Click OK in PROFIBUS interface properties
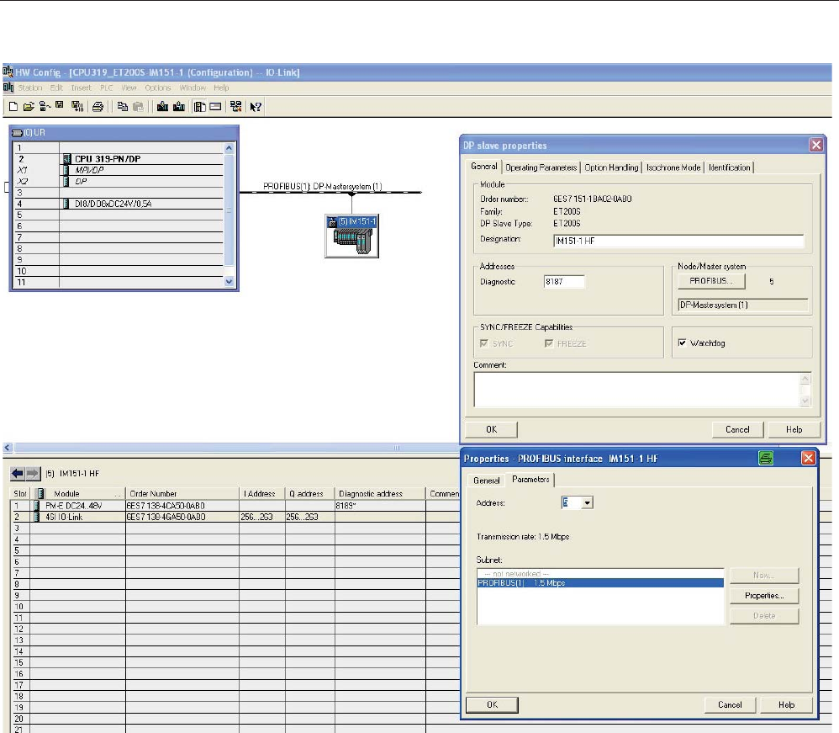Screen dimensions: 839x733 tap(493, 705)
